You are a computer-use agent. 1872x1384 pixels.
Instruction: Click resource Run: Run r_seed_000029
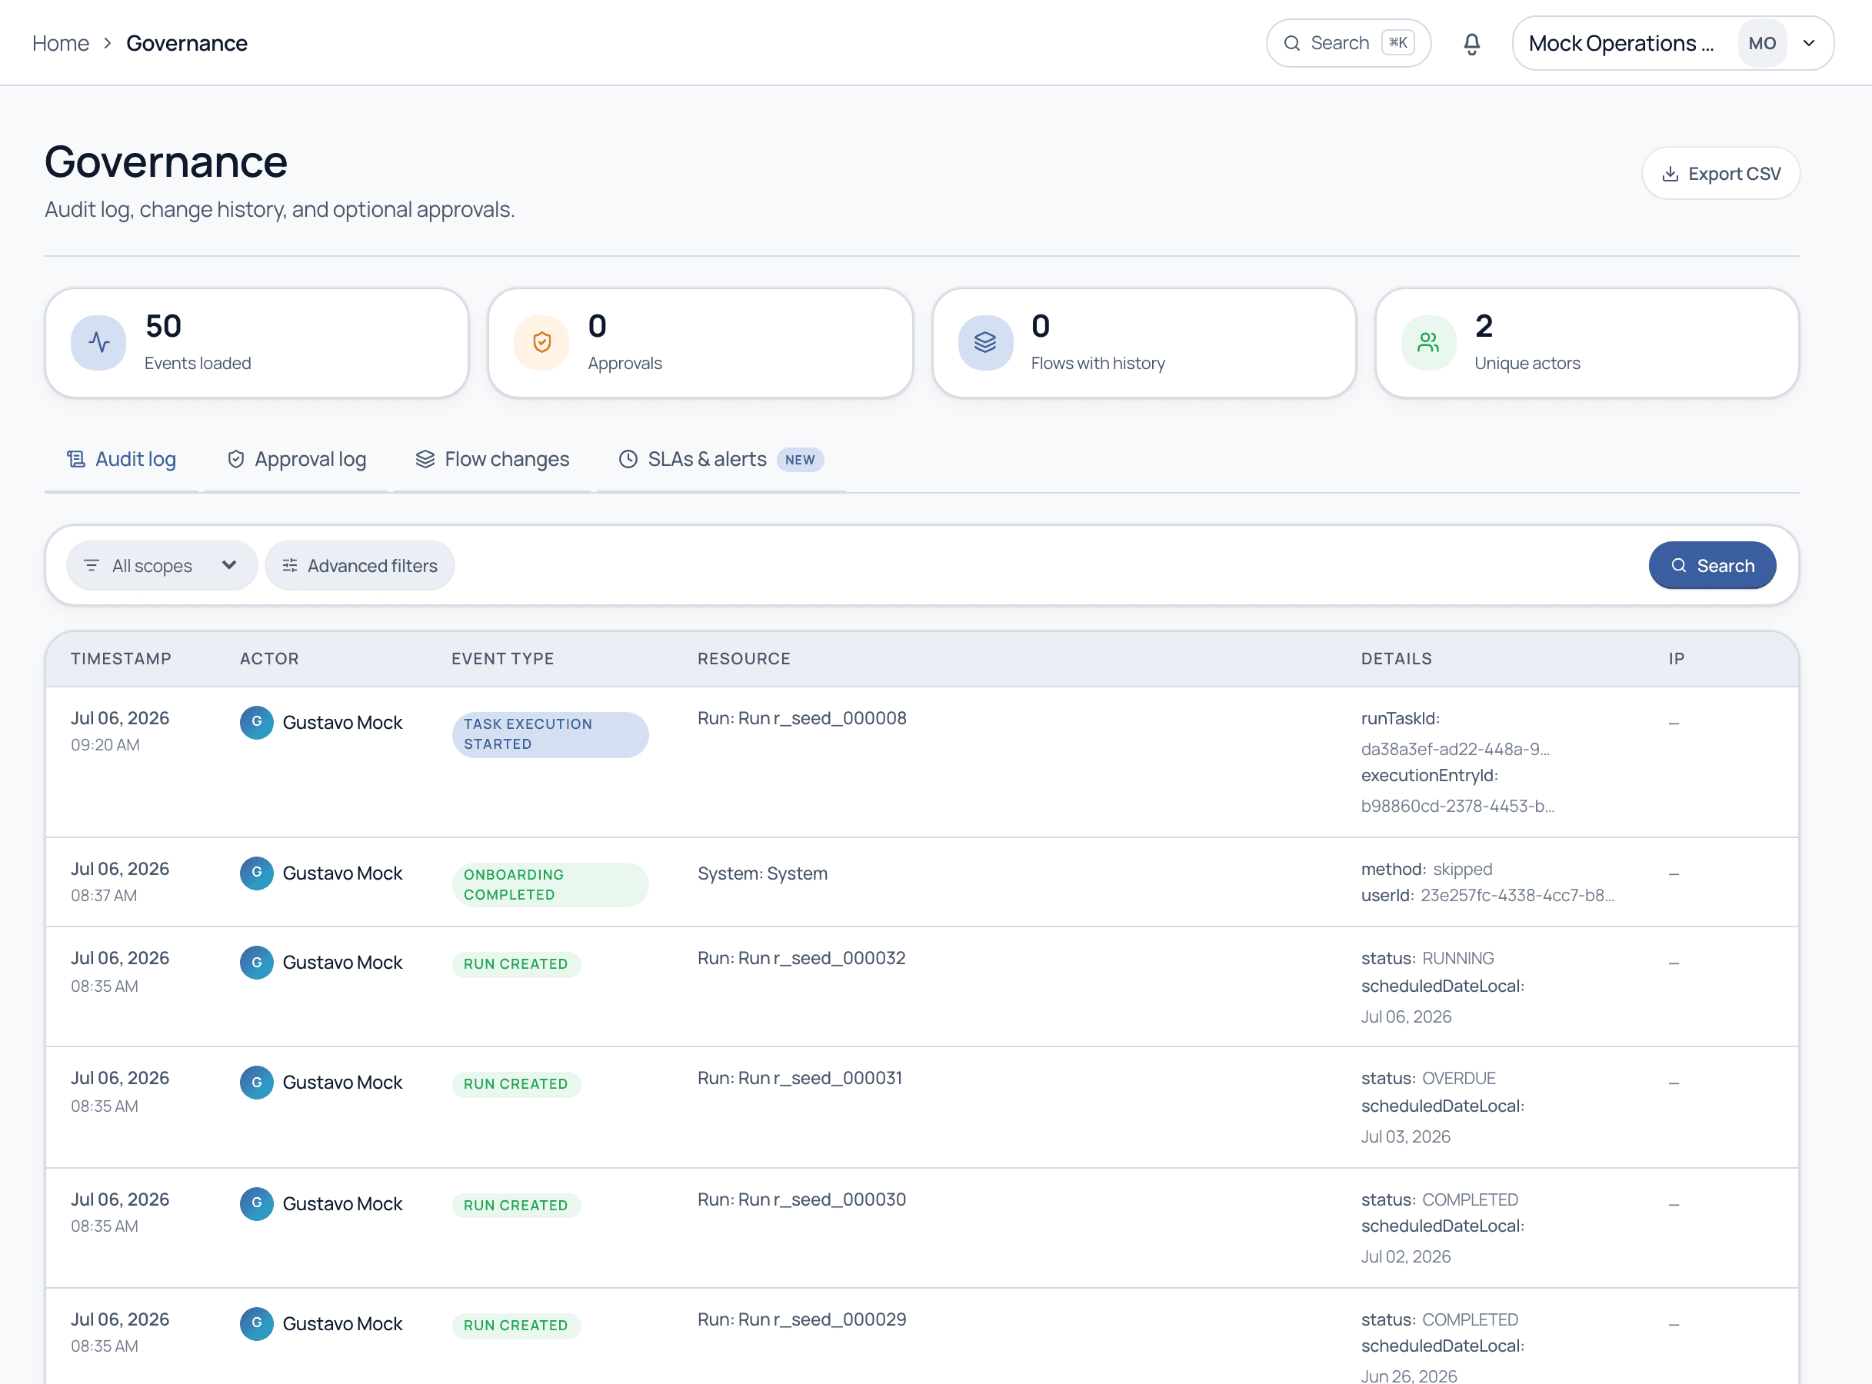click(802, 1319)
